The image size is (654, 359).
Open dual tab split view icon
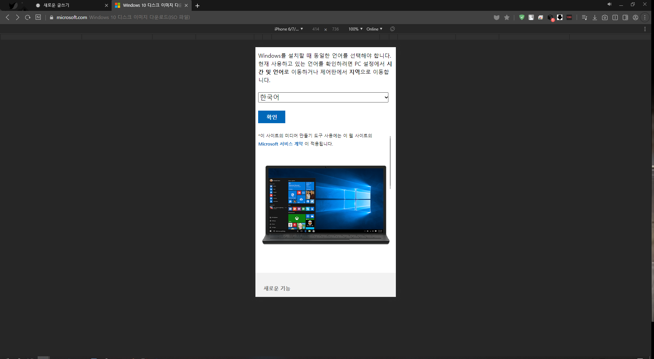[x=615, y=17]
